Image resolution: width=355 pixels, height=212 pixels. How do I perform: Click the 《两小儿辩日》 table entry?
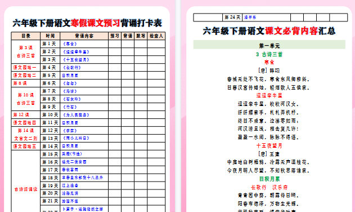tap(76, 138)
